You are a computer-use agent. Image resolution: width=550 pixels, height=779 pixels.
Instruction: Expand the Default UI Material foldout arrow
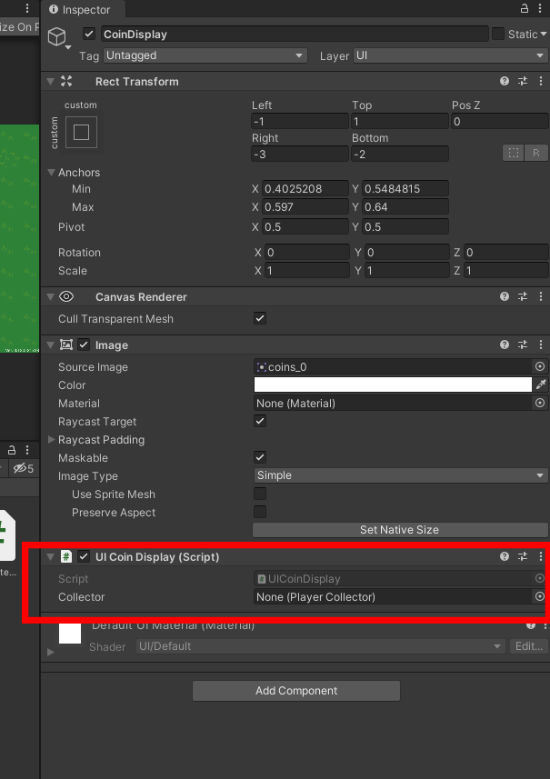click(51, 652)
